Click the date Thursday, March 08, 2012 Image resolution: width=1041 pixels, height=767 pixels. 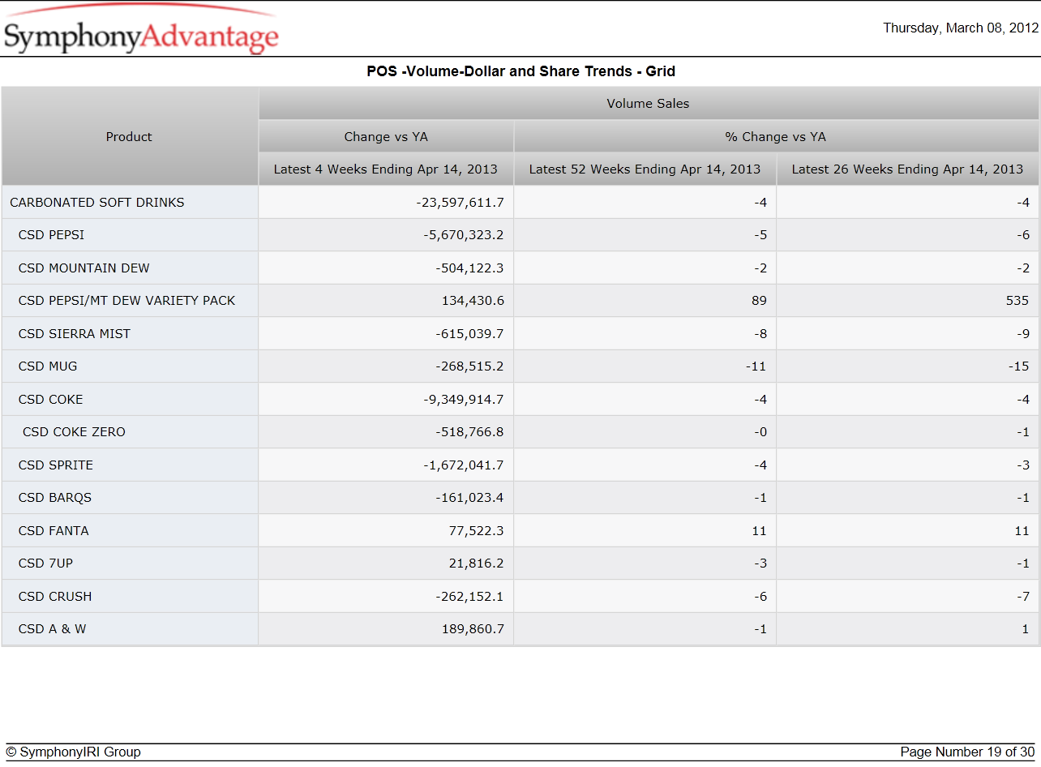coord(961,28)
